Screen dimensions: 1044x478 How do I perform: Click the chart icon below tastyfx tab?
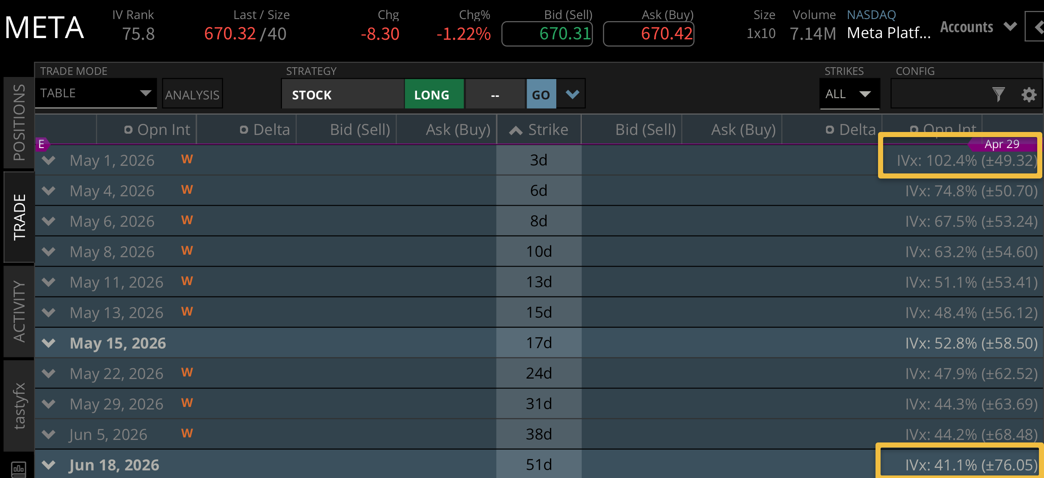point(19,469)
